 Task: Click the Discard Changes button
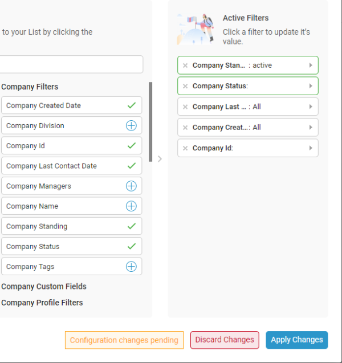coord(225,340)
